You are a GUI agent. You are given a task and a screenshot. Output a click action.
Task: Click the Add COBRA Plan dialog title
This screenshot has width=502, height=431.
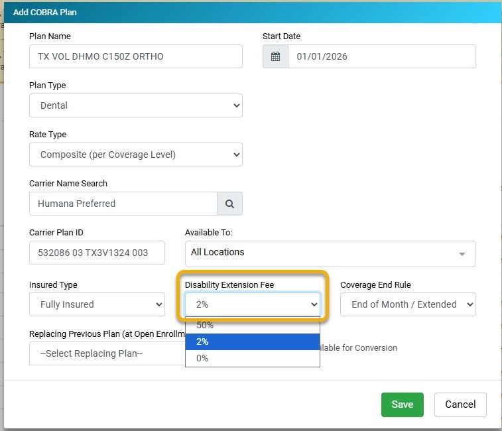pyautogui.click(x=45, y=12)
